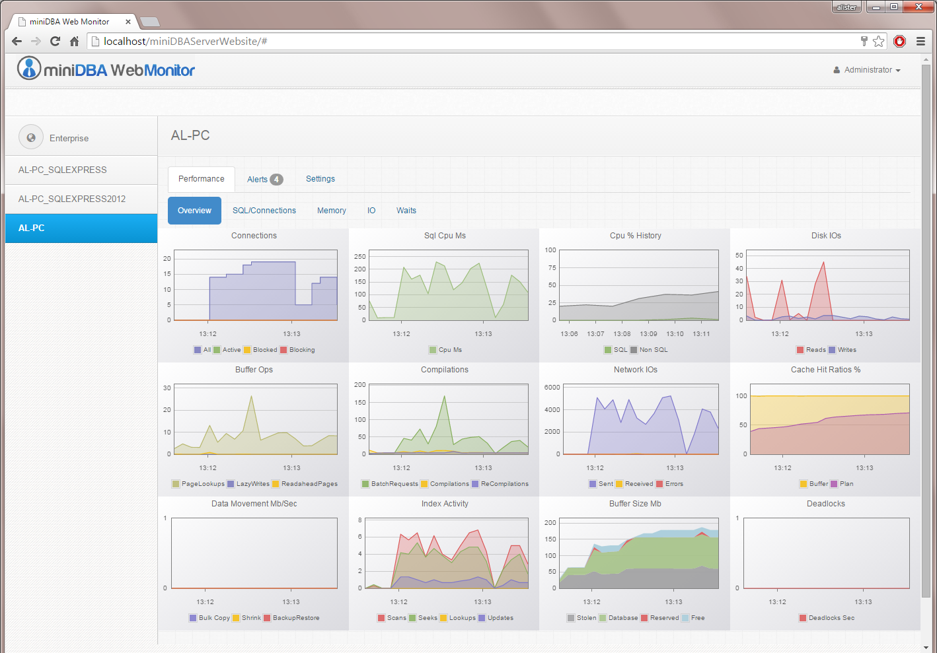Click the saved password key icon
937x653 pixels.
864,41
